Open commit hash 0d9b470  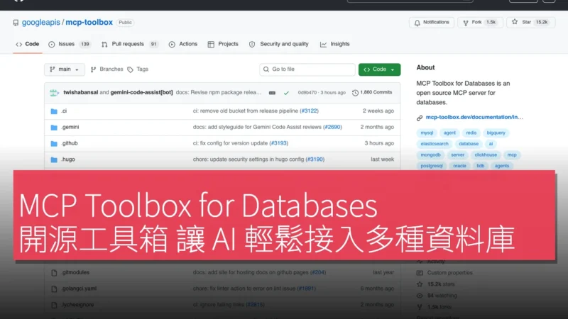click(x=307, y=93)
